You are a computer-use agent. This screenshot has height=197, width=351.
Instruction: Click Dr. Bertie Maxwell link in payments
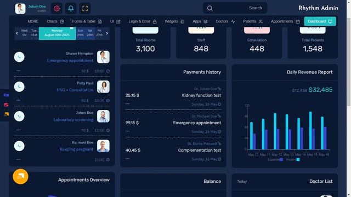coord(204,143)
